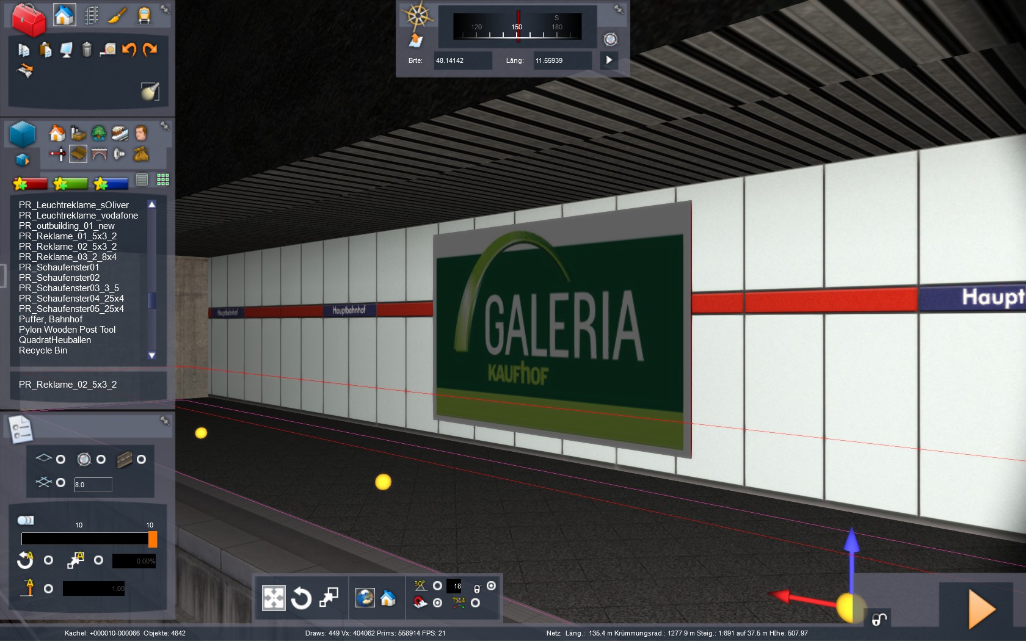Pin the object browser panel
The width and height of the screenshot is (1026, 641).
click(x=165, y=126)
